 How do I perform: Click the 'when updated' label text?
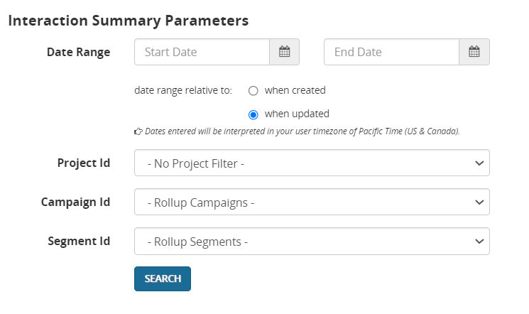pyautogui.click(x=297, y=114)
